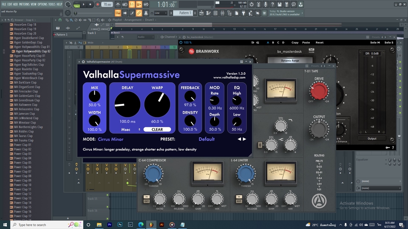Toggle the 3.2.1 countdown before recording
Screen dimensions: 408x229
coord(132,4)
